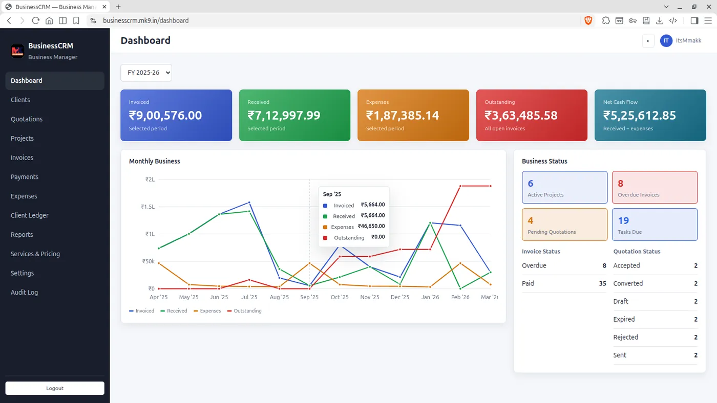Click the Sep '25 label on chart axis
This screenshot has width=717, height=403.
click(309, 297)
